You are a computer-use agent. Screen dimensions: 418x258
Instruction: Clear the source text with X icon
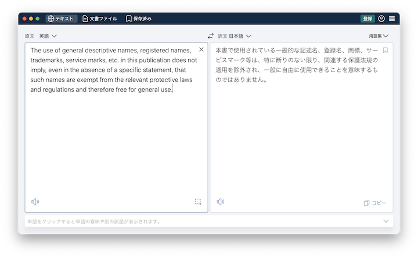[201, 49]
